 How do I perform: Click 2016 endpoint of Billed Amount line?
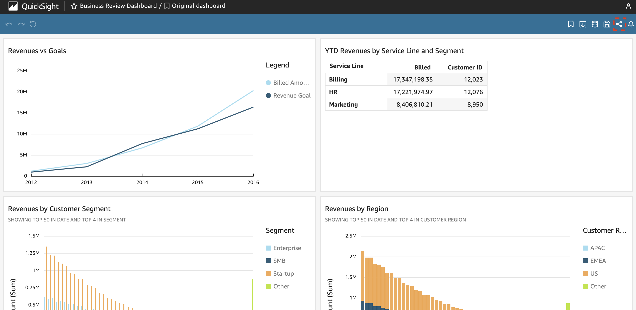pos(253,91)
